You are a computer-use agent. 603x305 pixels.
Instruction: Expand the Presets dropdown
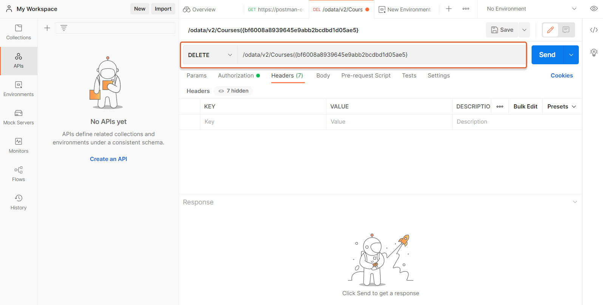(561, 107)
